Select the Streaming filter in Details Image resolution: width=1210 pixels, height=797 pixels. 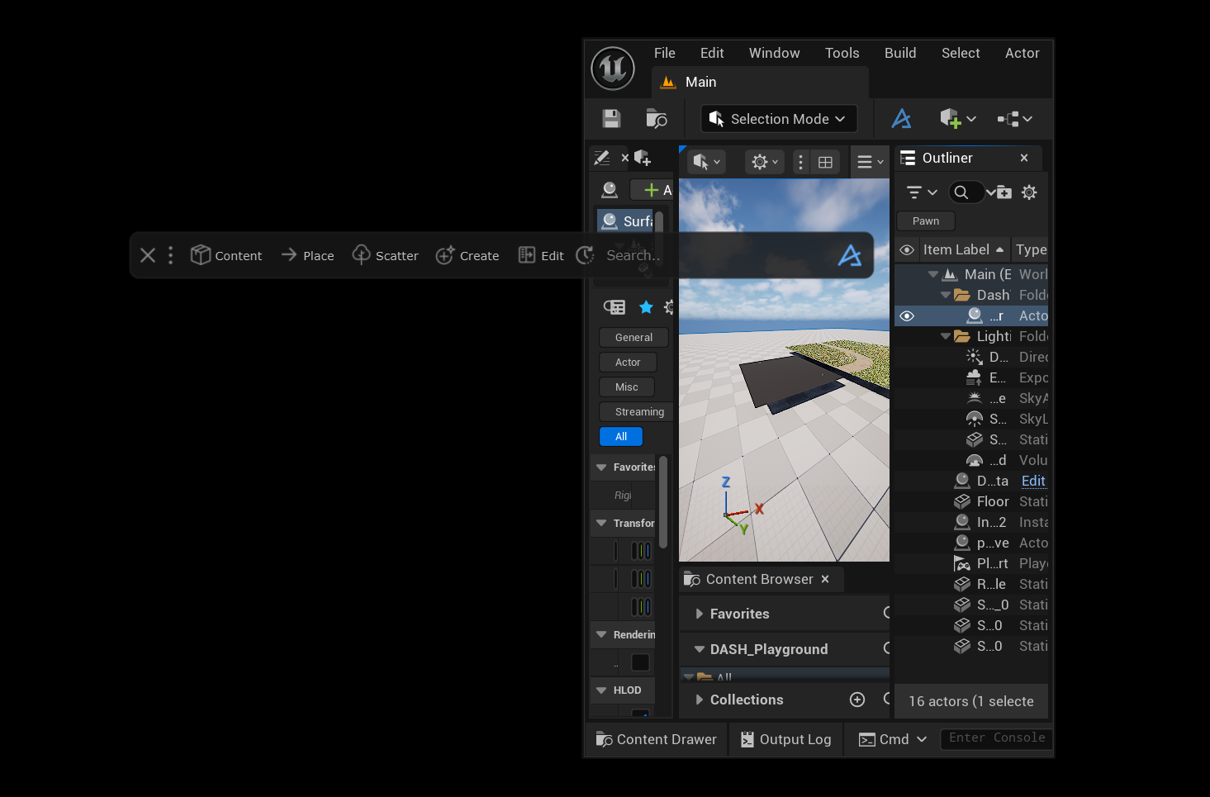[637, 411]
